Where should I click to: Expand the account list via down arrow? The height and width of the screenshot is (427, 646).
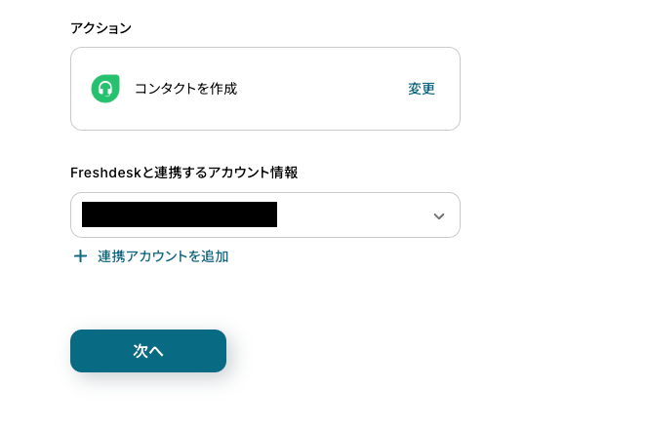(x=438, y=215)
